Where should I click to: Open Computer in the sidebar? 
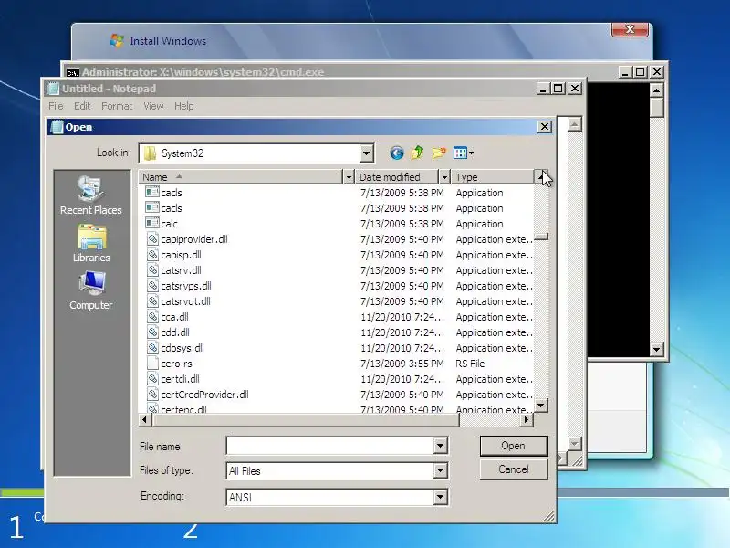tap(90, 291)
